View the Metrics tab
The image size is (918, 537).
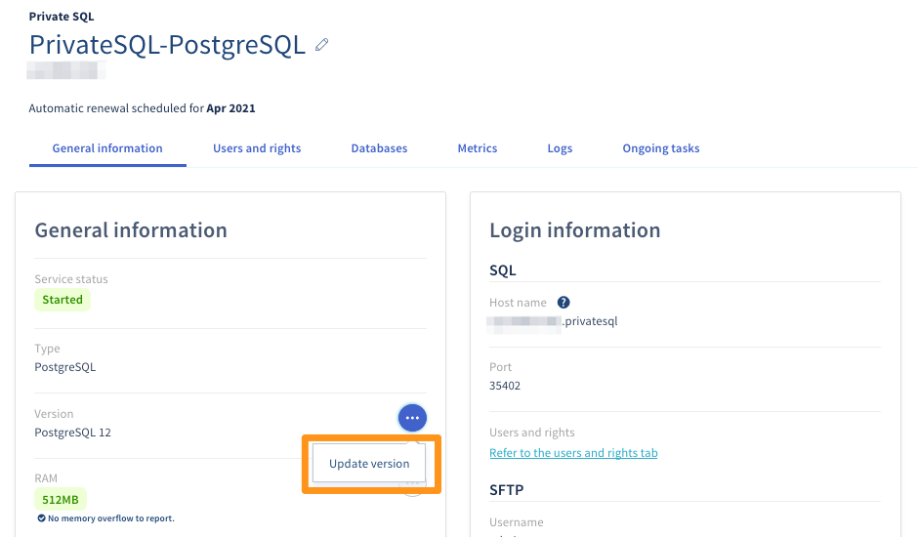478,148
